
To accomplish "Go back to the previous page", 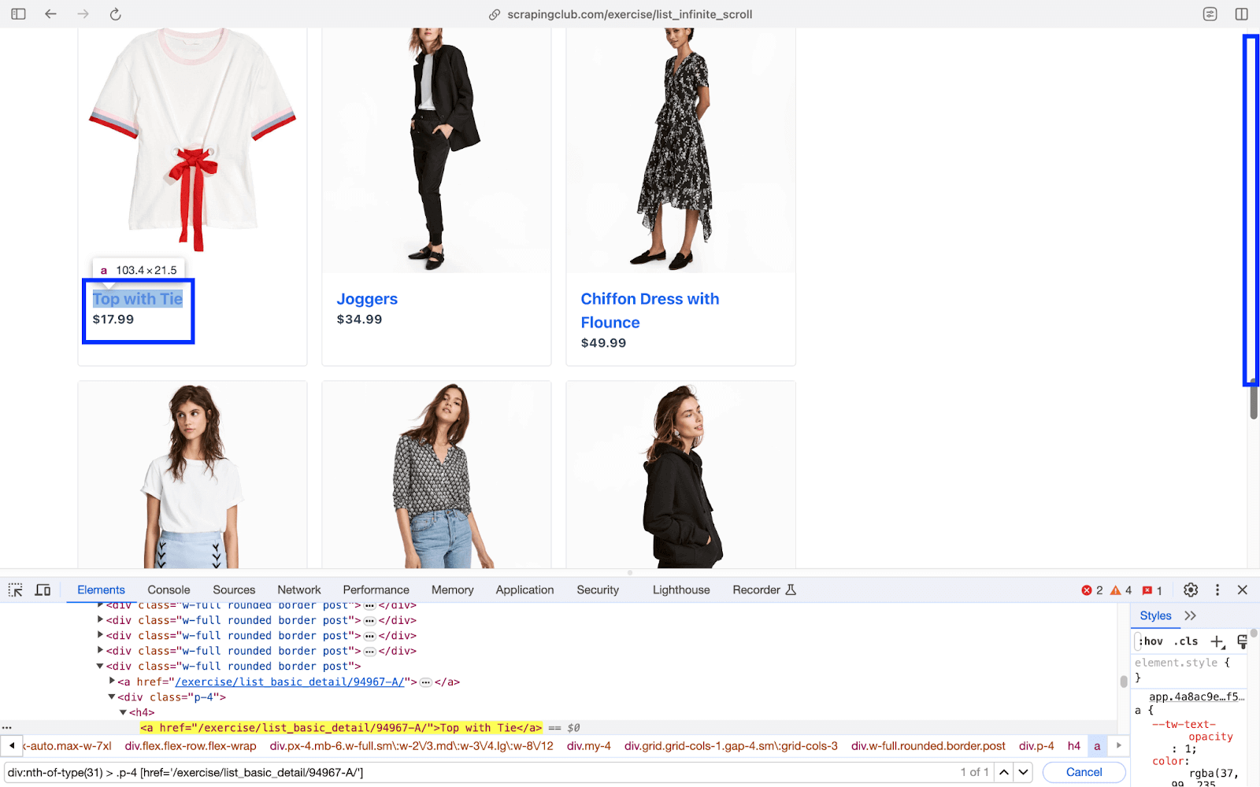I will pos(50,14).
